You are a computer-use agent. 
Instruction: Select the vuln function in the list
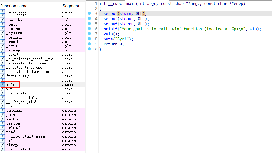pyautogui.click(x=10, y=80)
